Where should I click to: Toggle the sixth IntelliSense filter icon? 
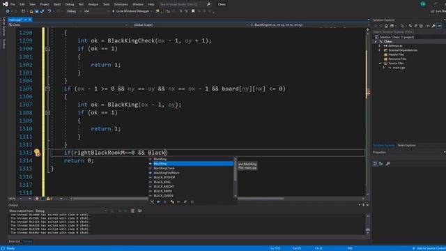tap(185, 201)
